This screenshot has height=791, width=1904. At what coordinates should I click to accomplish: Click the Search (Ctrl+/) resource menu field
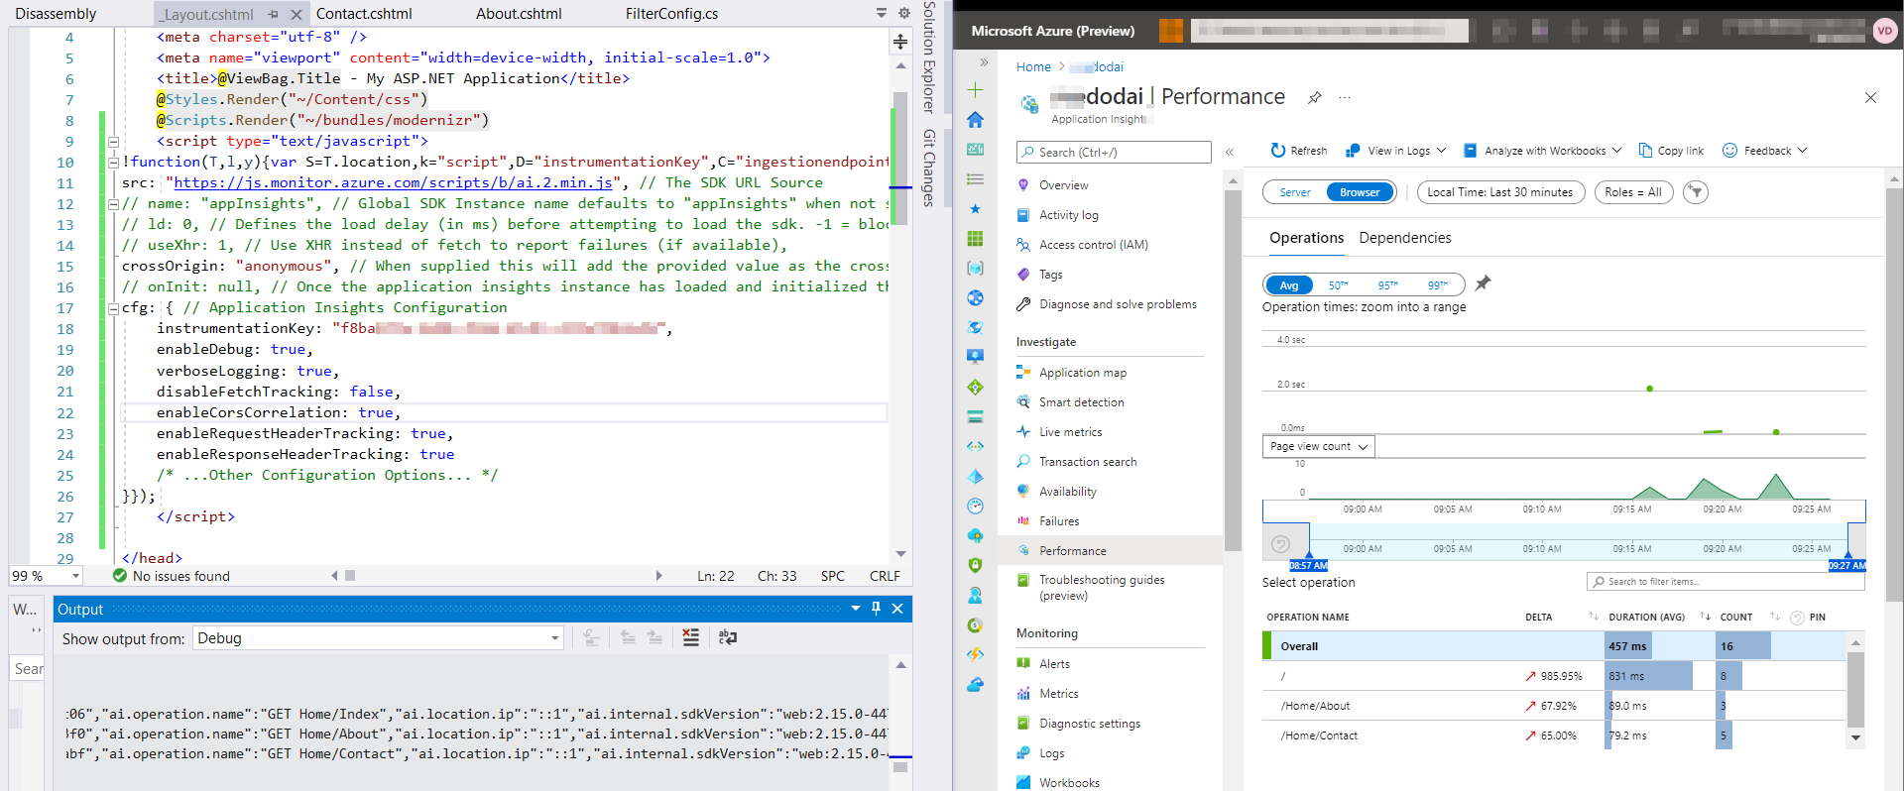(1114, 152)
